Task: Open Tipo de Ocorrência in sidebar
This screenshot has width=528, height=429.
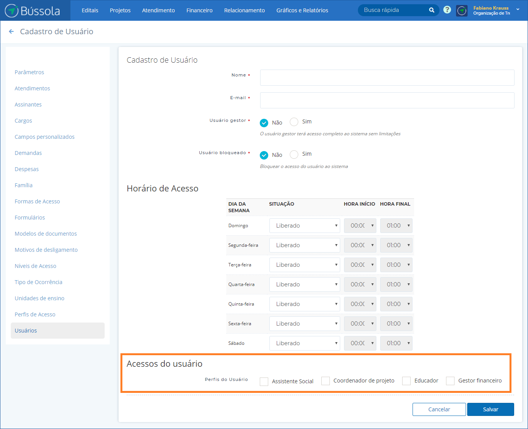Action: [x=38, y=282]
